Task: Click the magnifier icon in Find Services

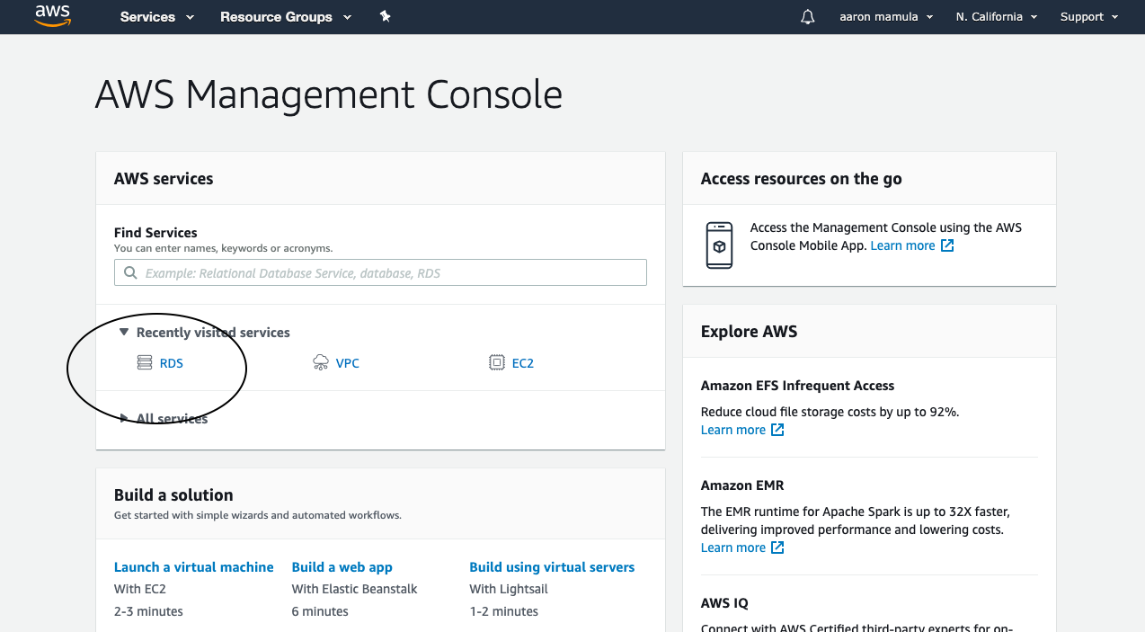Action: 130,272
